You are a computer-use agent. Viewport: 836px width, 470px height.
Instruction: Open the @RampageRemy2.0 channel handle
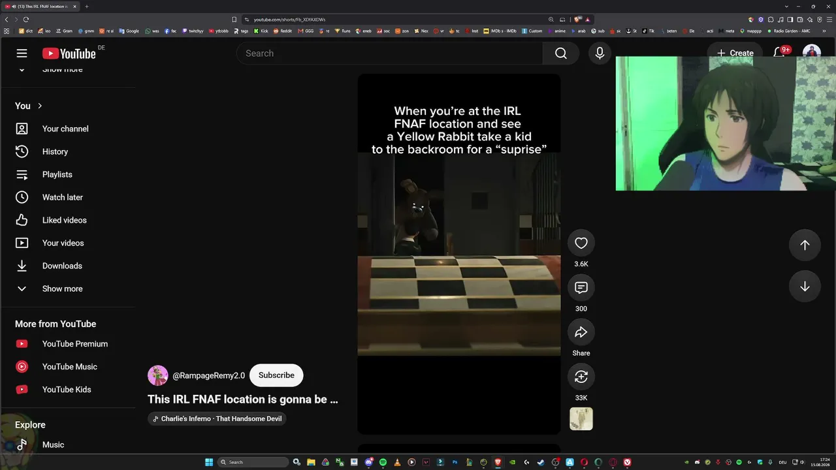208,375
